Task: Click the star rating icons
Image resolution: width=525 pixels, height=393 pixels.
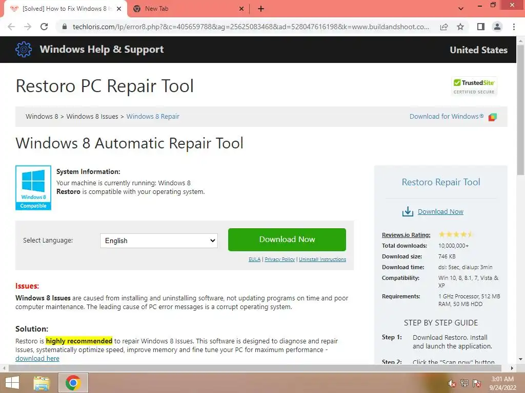Action: [456, 234]
